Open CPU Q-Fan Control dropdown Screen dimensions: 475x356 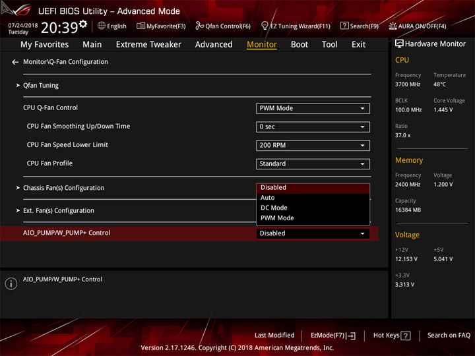point(313,108)
